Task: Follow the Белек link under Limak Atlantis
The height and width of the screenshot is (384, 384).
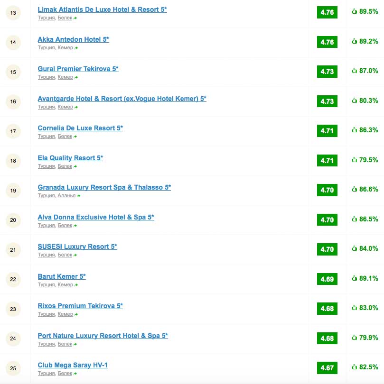Action: pos(65,18)
